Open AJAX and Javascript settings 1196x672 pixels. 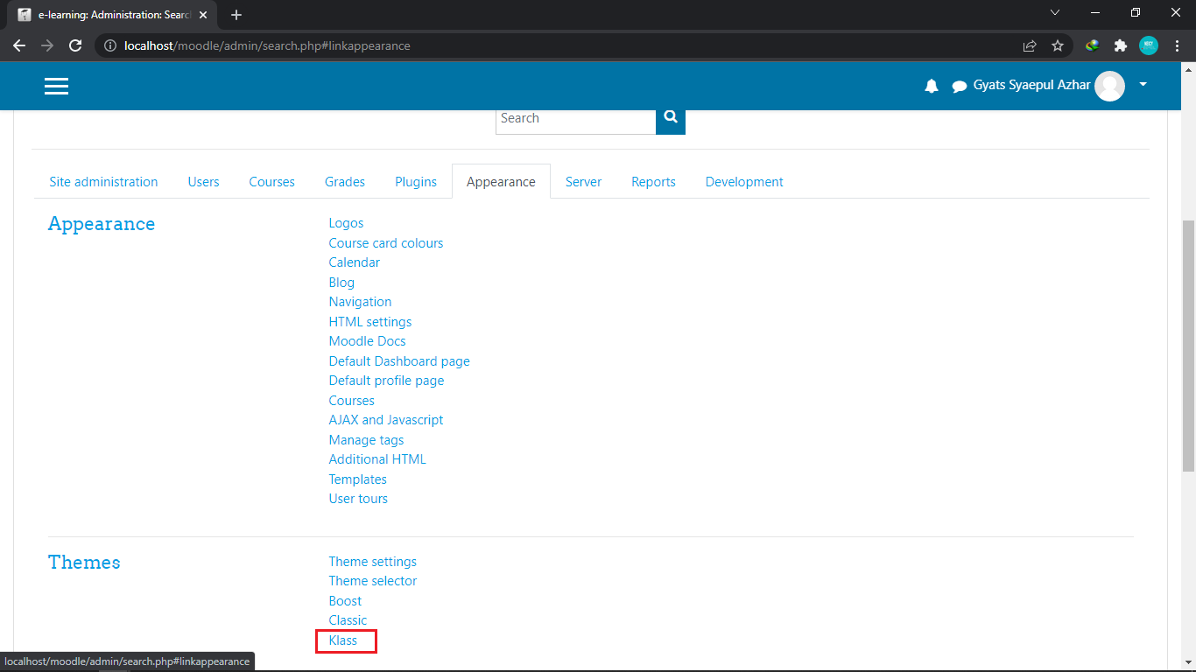pyautogui.click(x=386, y=420)
